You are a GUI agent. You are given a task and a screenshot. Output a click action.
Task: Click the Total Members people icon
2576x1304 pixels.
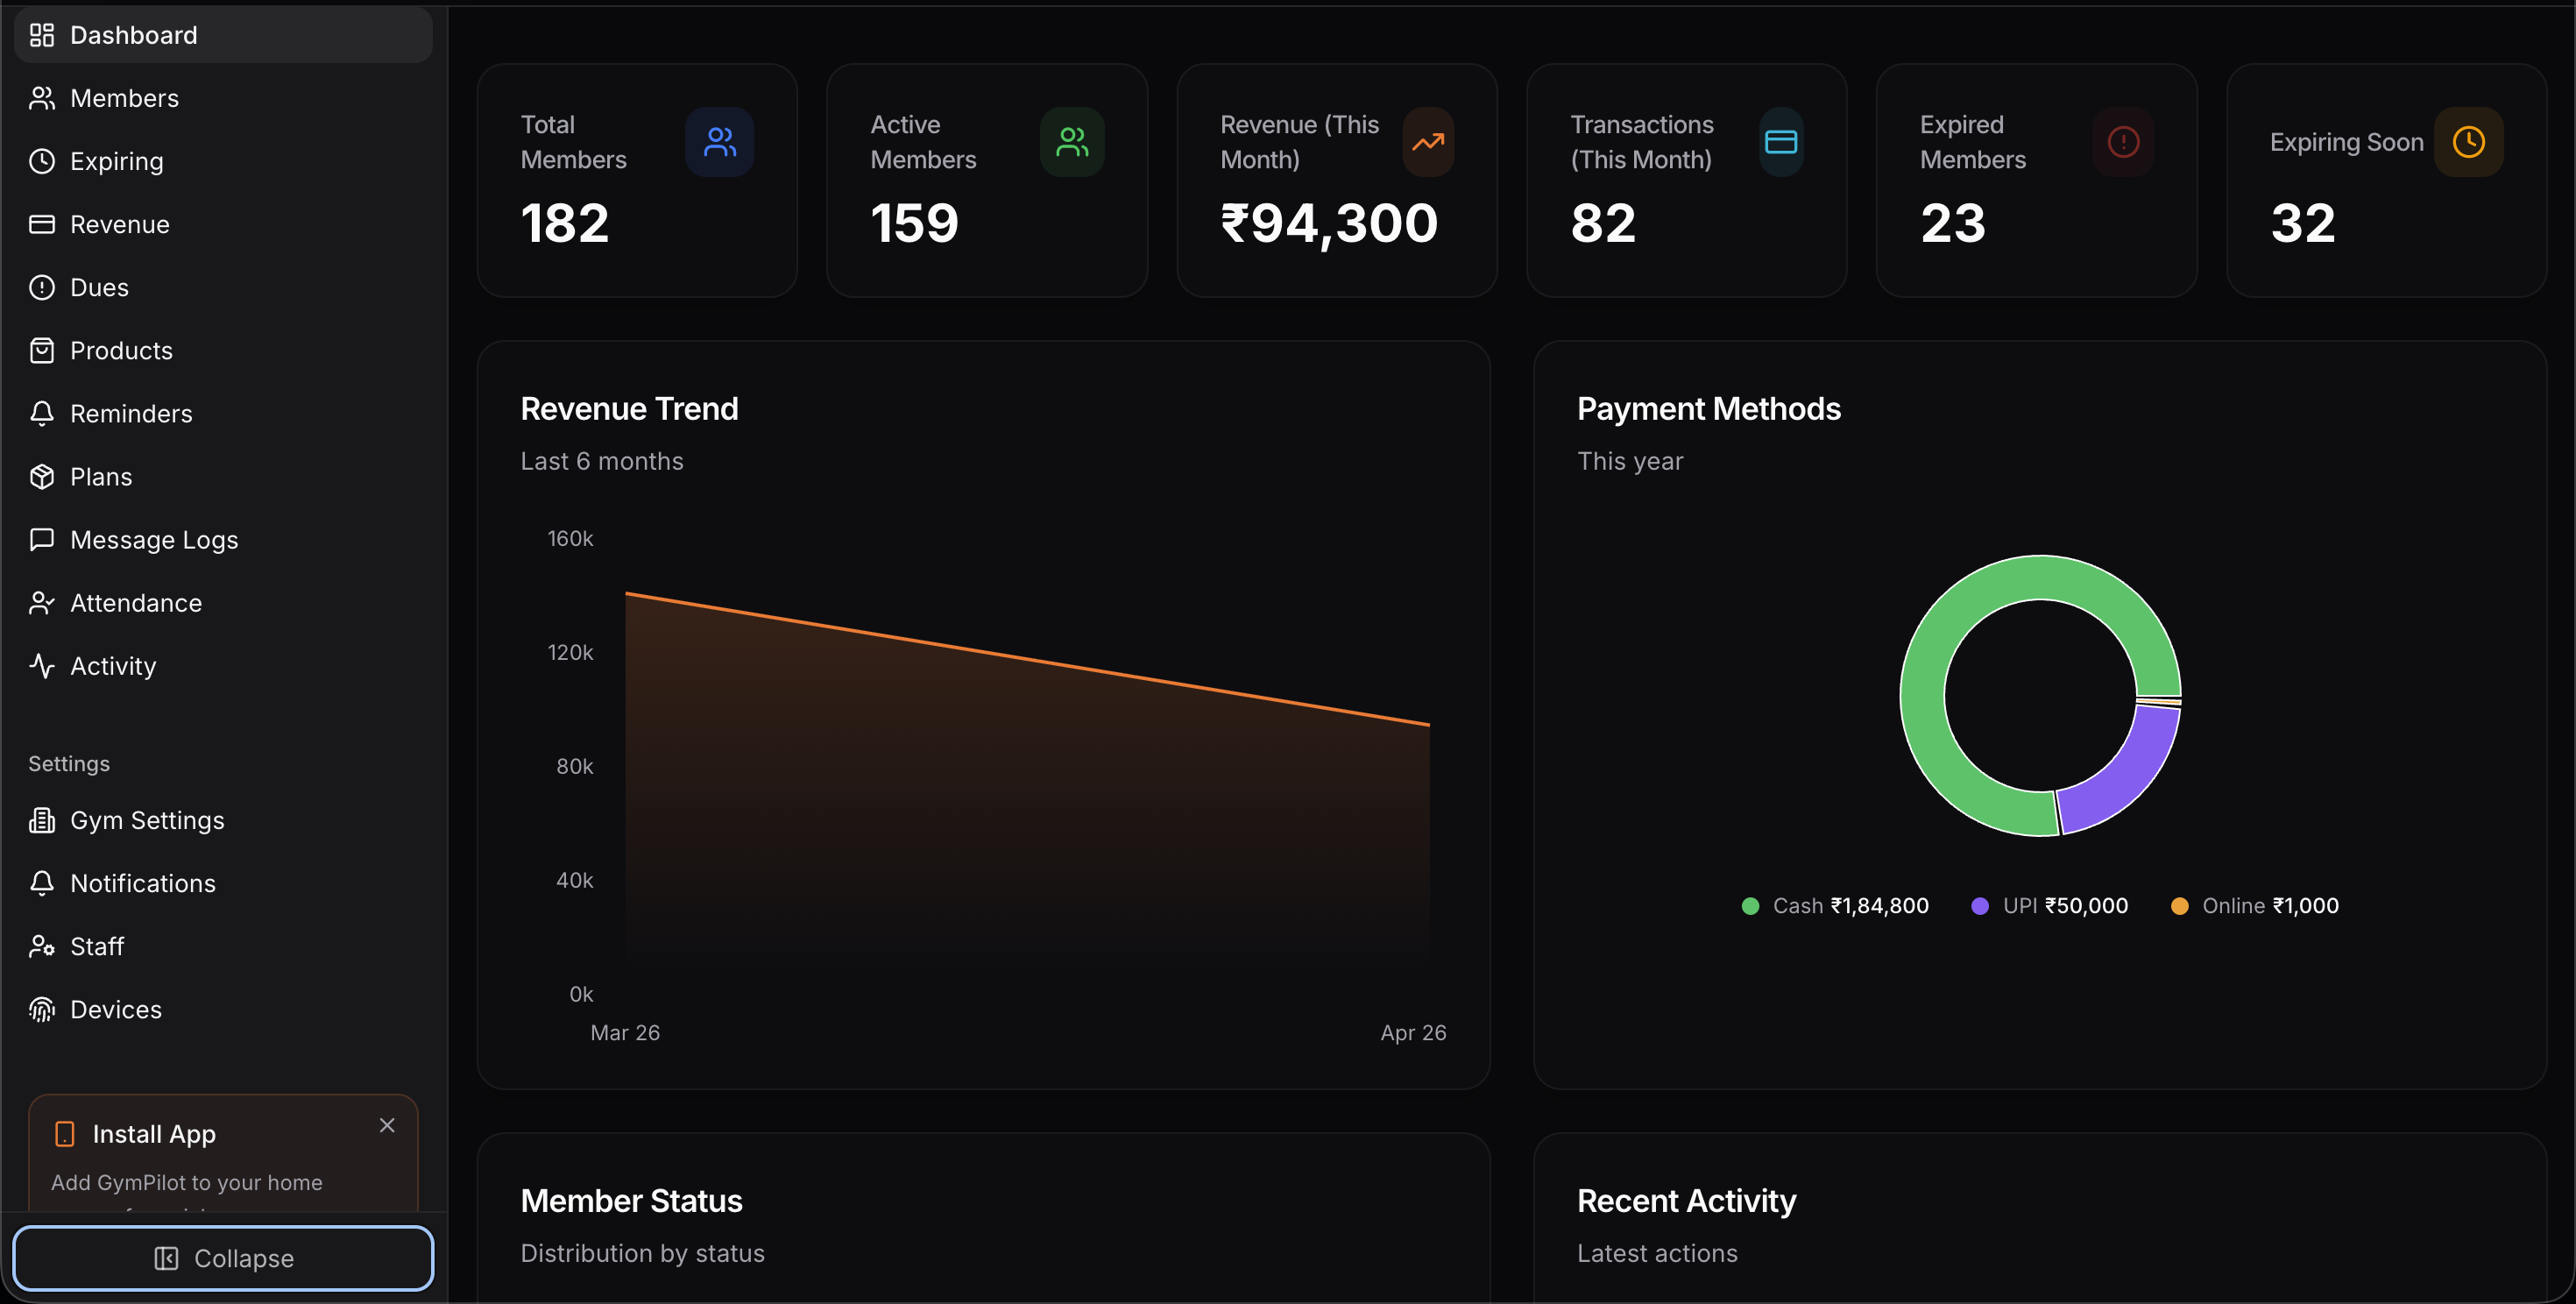pyautogui.click(x=719, y=142)
